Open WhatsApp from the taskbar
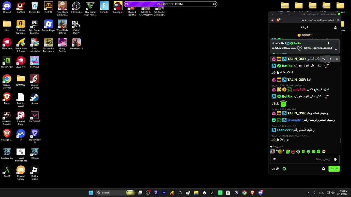 coord(220,193)
